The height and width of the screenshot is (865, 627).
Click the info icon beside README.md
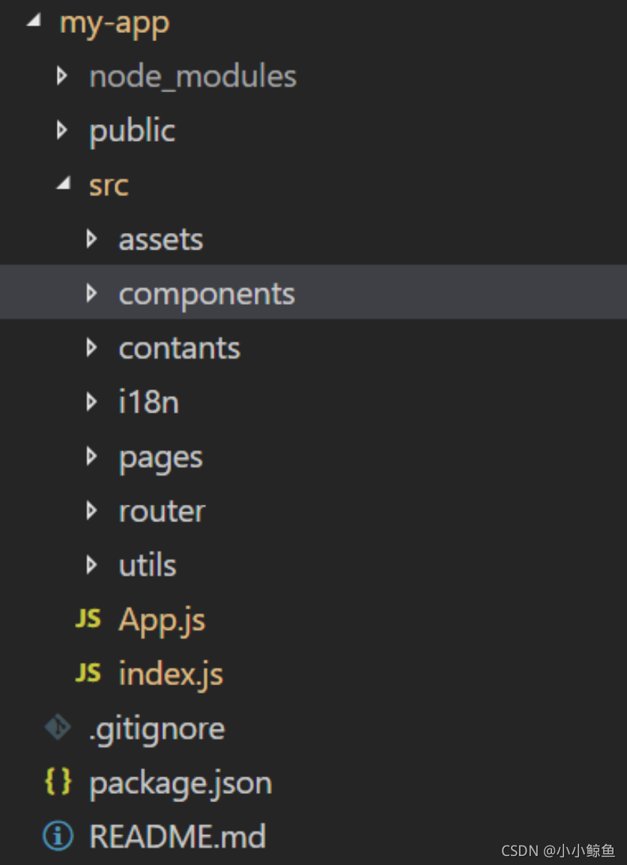click(x=58, y=836)
